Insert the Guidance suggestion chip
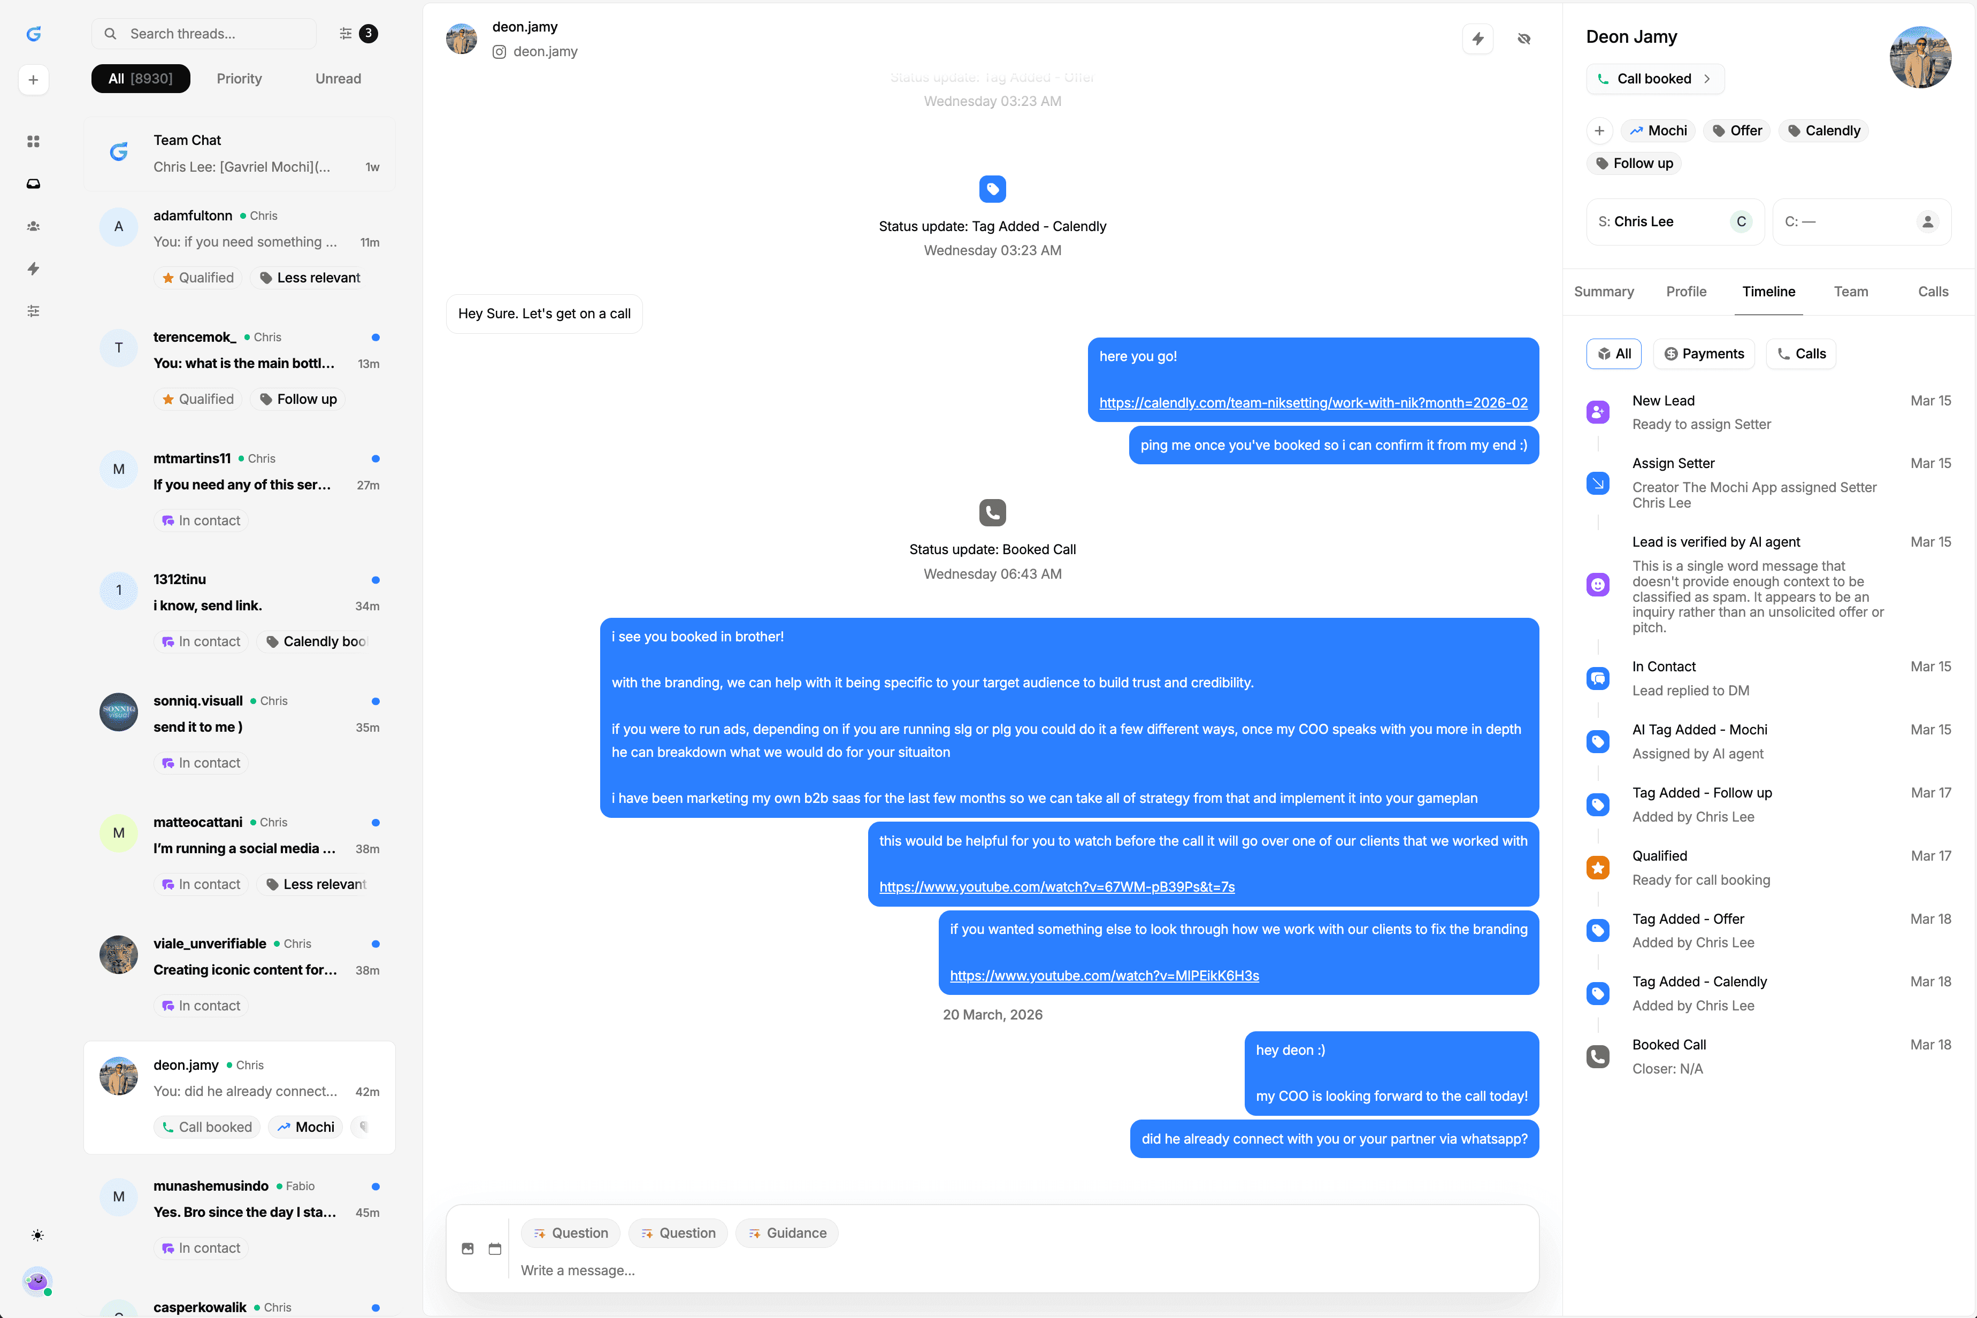 click(787, 1233)
